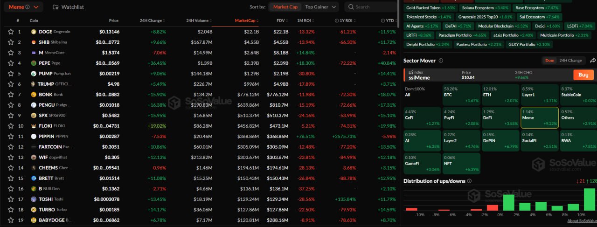Star the TRUMP row
Image resolution: width=597 pixels, height=227 pixels.
coord(10,84)
